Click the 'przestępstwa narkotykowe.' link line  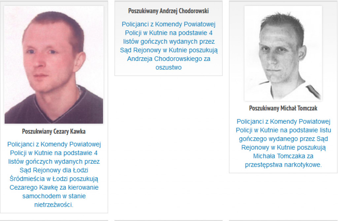(x=283, y=165)
